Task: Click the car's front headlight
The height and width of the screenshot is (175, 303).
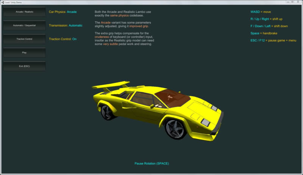Action: tap(205, 122)
